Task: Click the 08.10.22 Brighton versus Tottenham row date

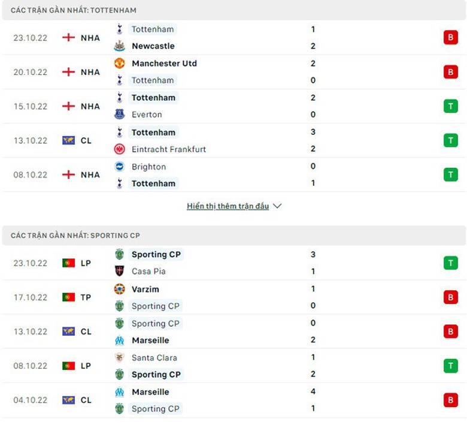Action: coord(30,175)
